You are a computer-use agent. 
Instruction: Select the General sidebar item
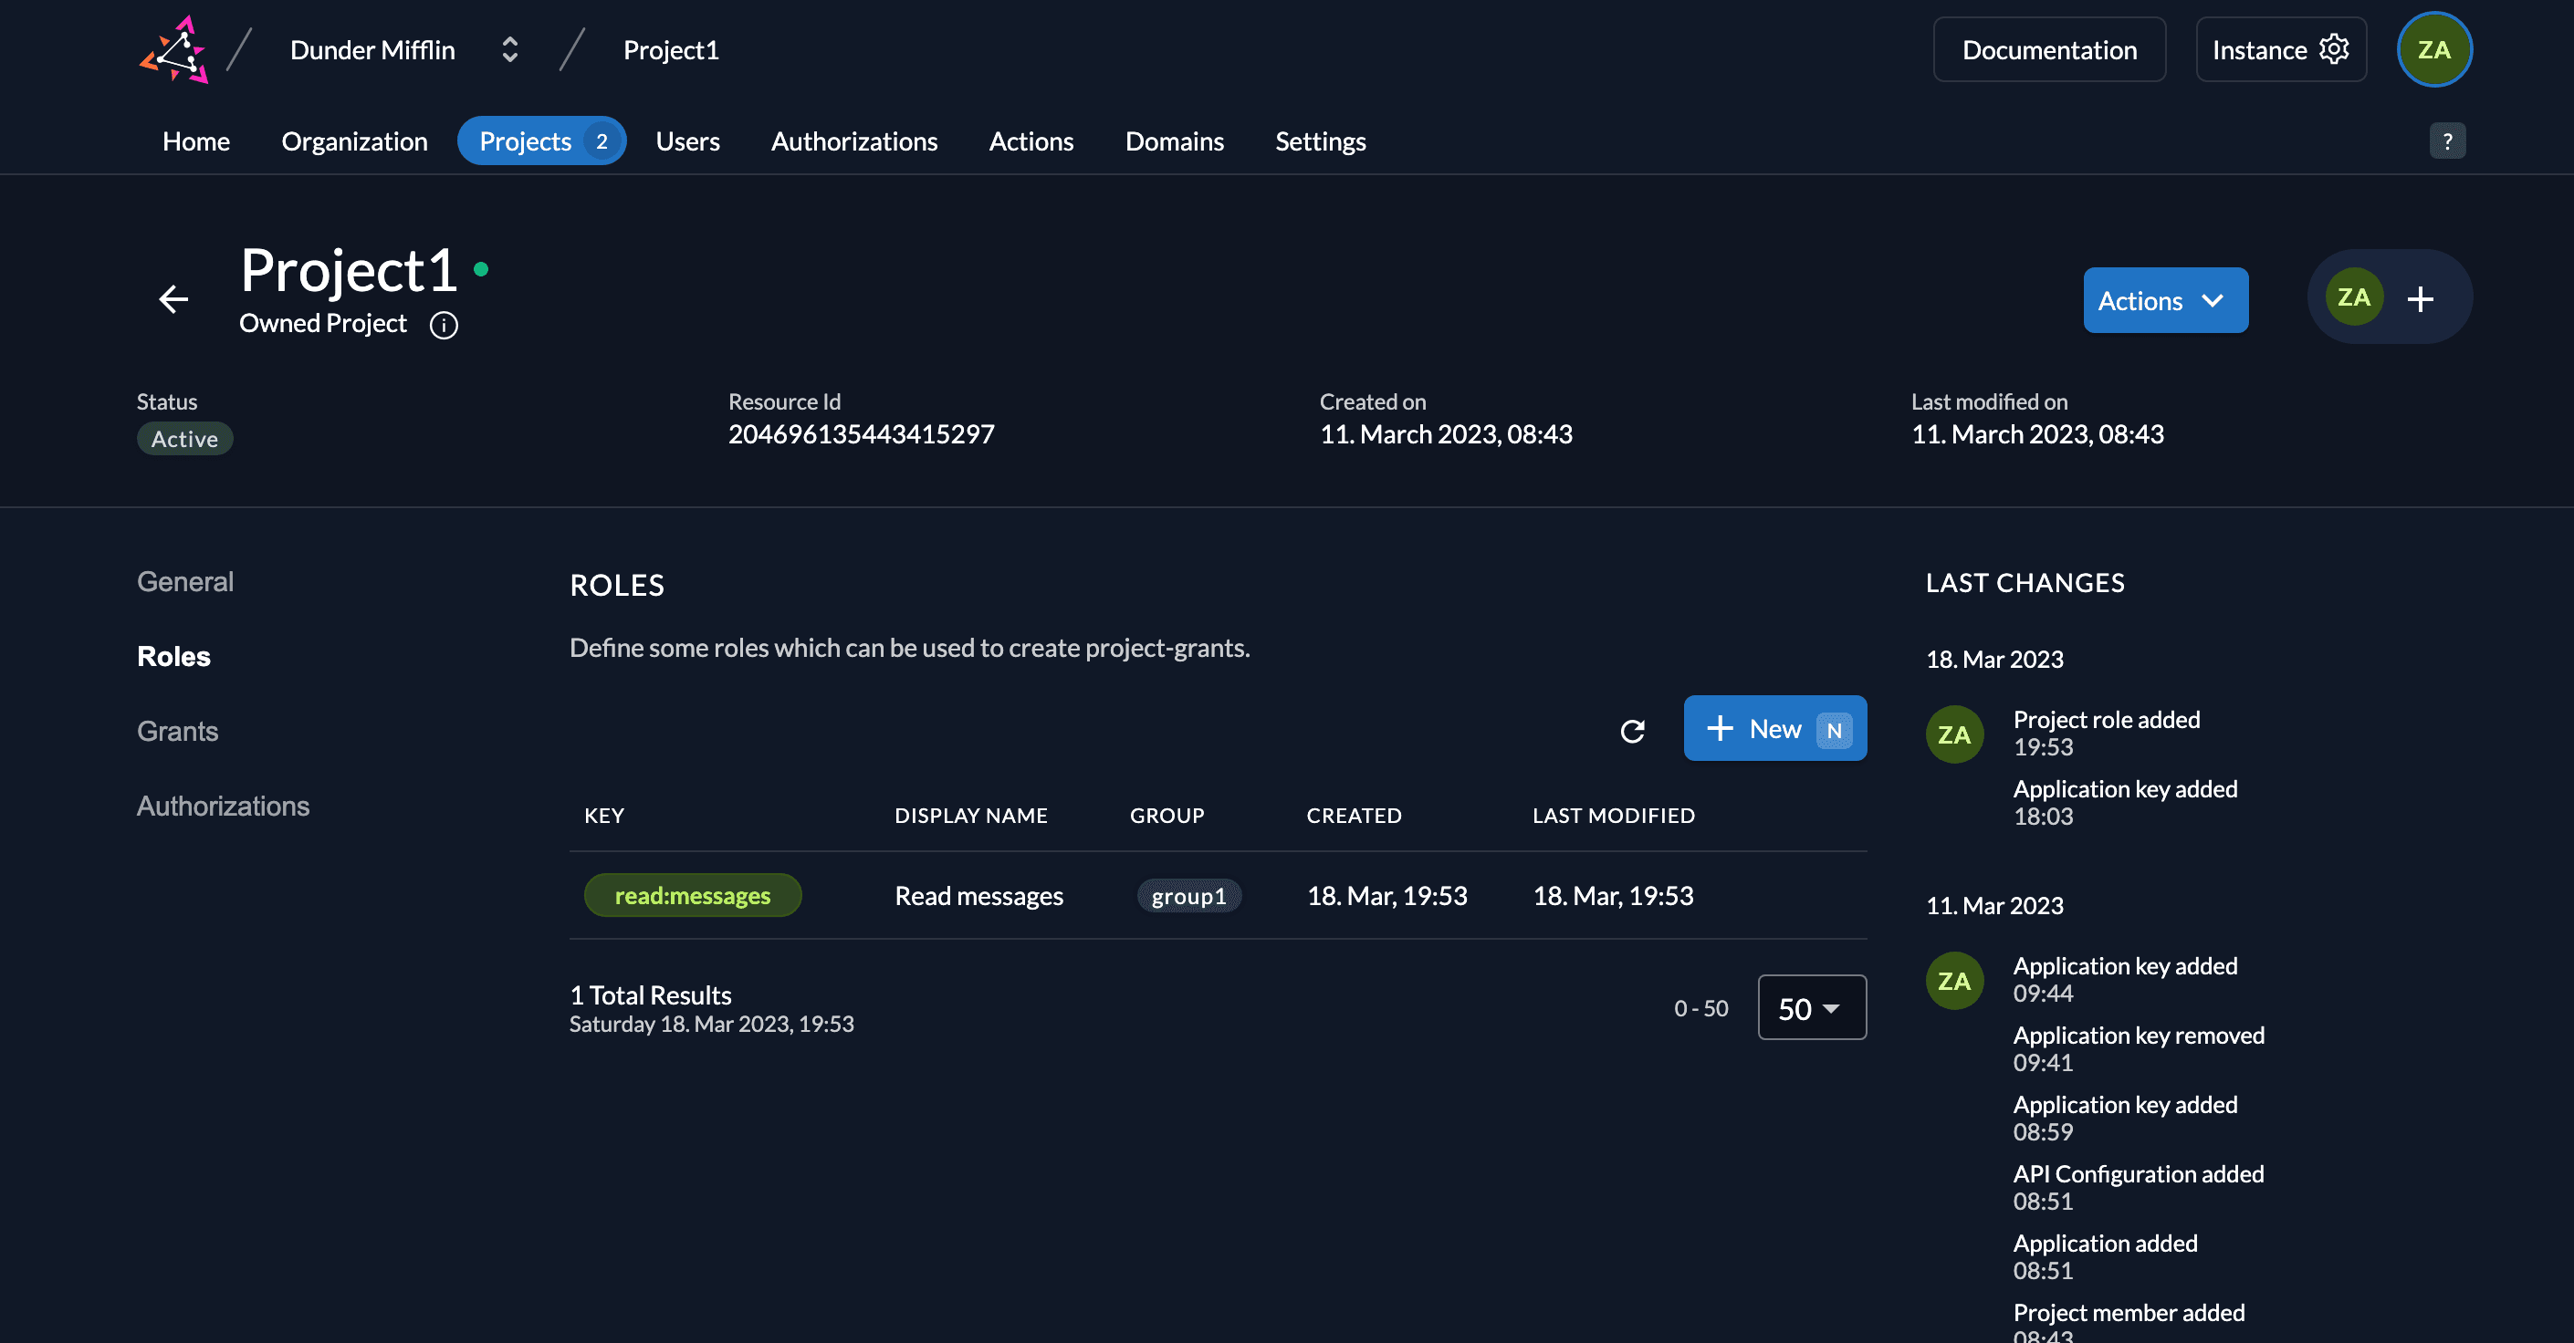point(185,582)
